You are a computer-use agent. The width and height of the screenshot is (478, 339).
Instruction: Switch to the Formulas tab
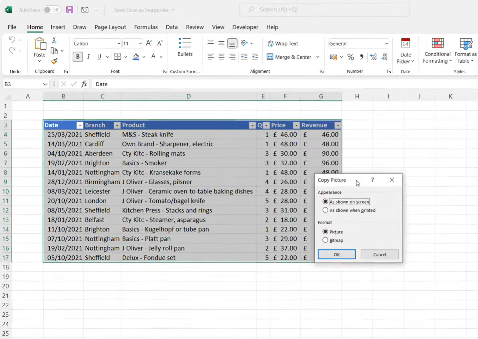pyautogui.click(x=146, y=27)
